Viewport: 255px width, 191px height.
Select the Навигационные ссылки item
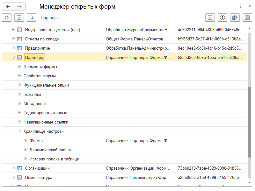click(46, 122)
